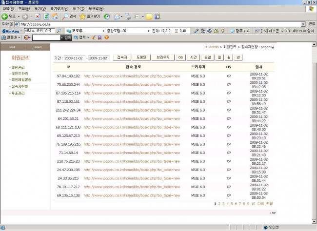The image size is (317, 231).
Task: Open the 알툴바 dropdown menu
Action: [x=11, y=37]
